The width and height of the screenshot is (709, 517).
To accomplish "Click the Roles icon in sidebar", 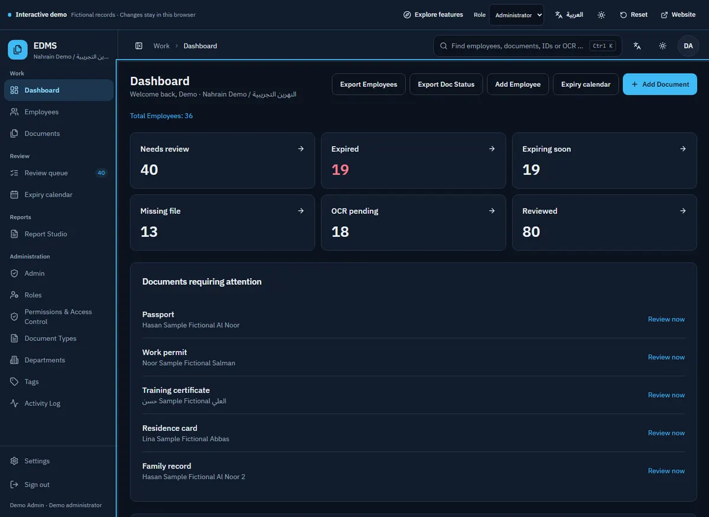I will (14, 295).
